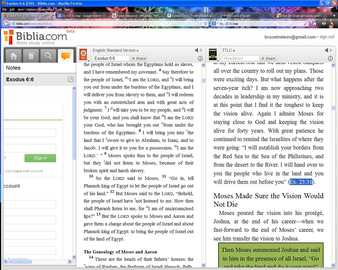Focus the browser URL address bar
The image size is (338, 270).
(104, 23)
